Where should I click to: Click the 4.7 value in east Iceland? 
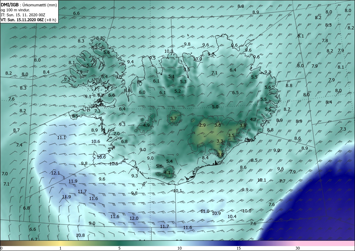pos(253,119)
